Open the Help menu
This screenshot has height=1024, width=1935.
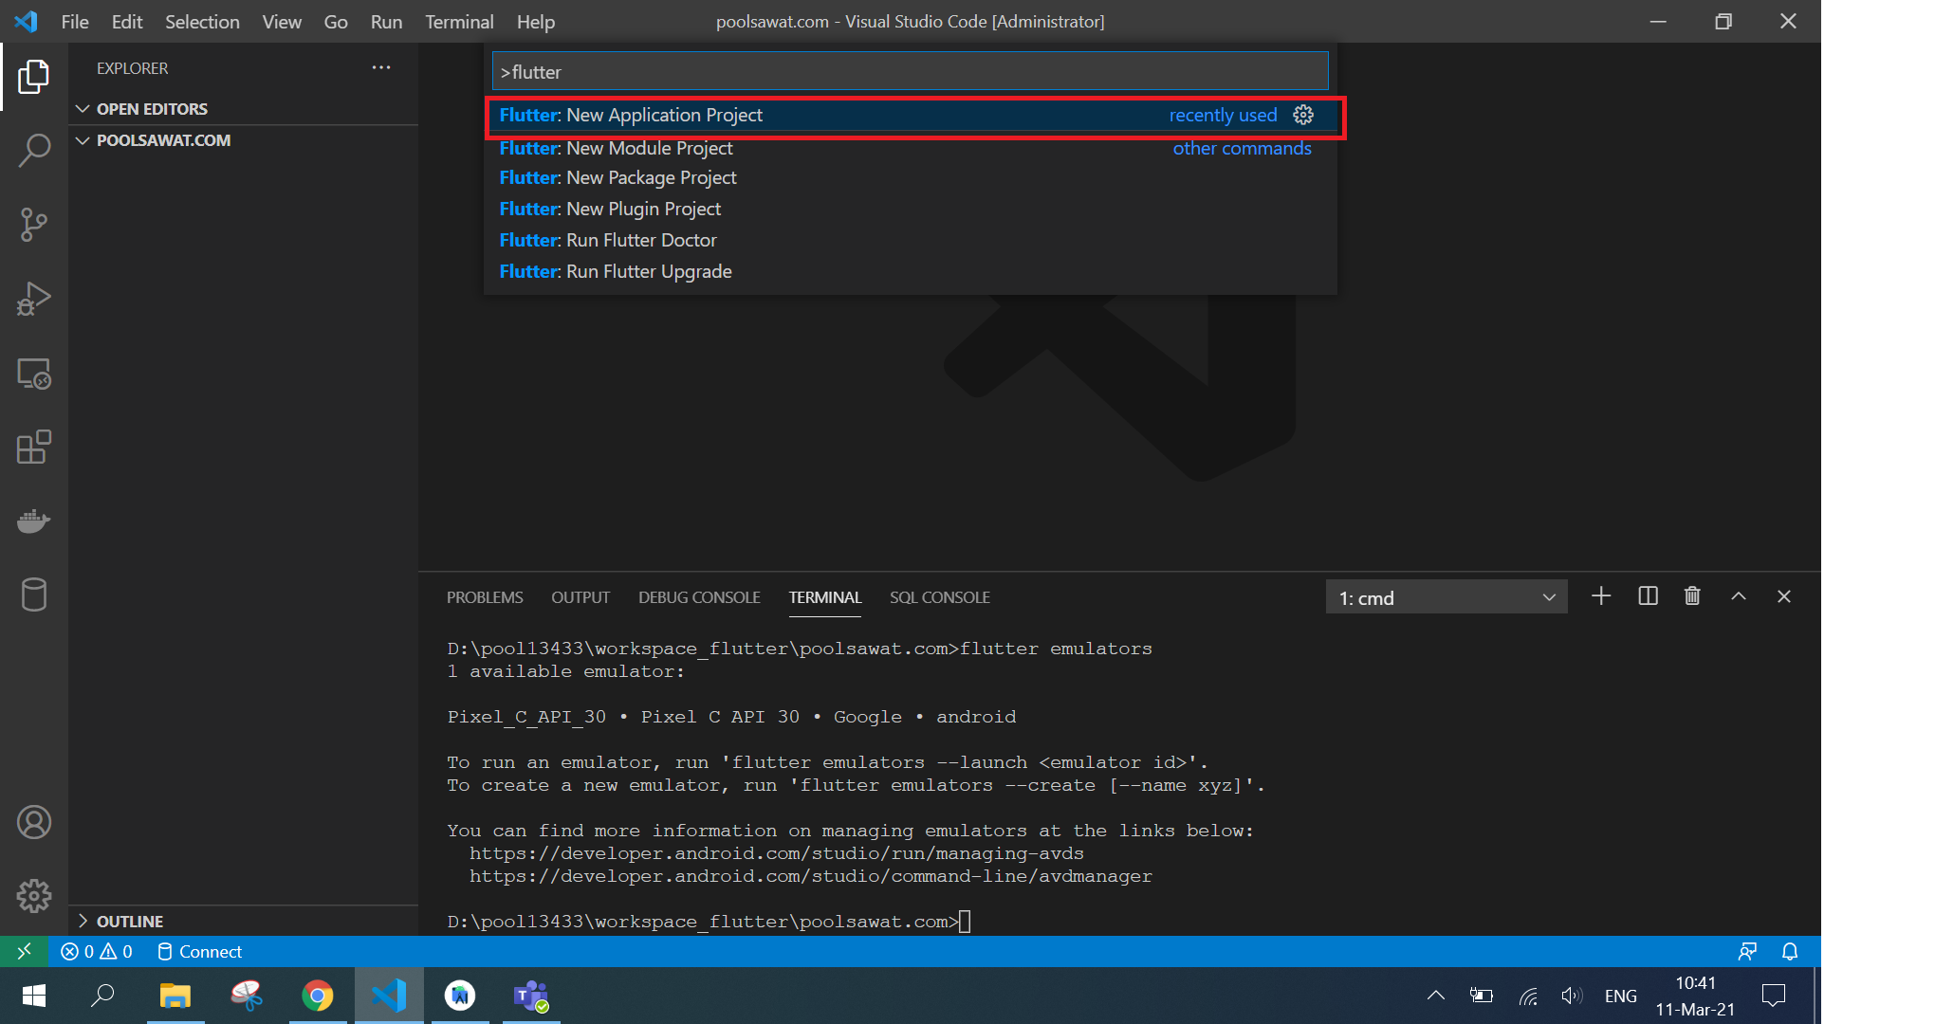coord(536,21)
